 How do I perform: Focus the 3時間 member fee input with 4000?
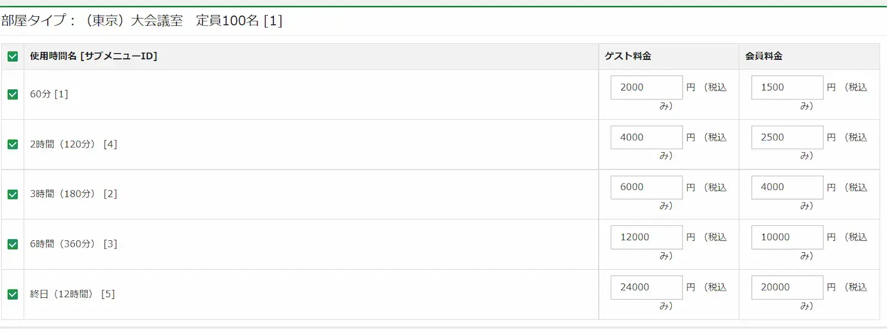point(788,187)
